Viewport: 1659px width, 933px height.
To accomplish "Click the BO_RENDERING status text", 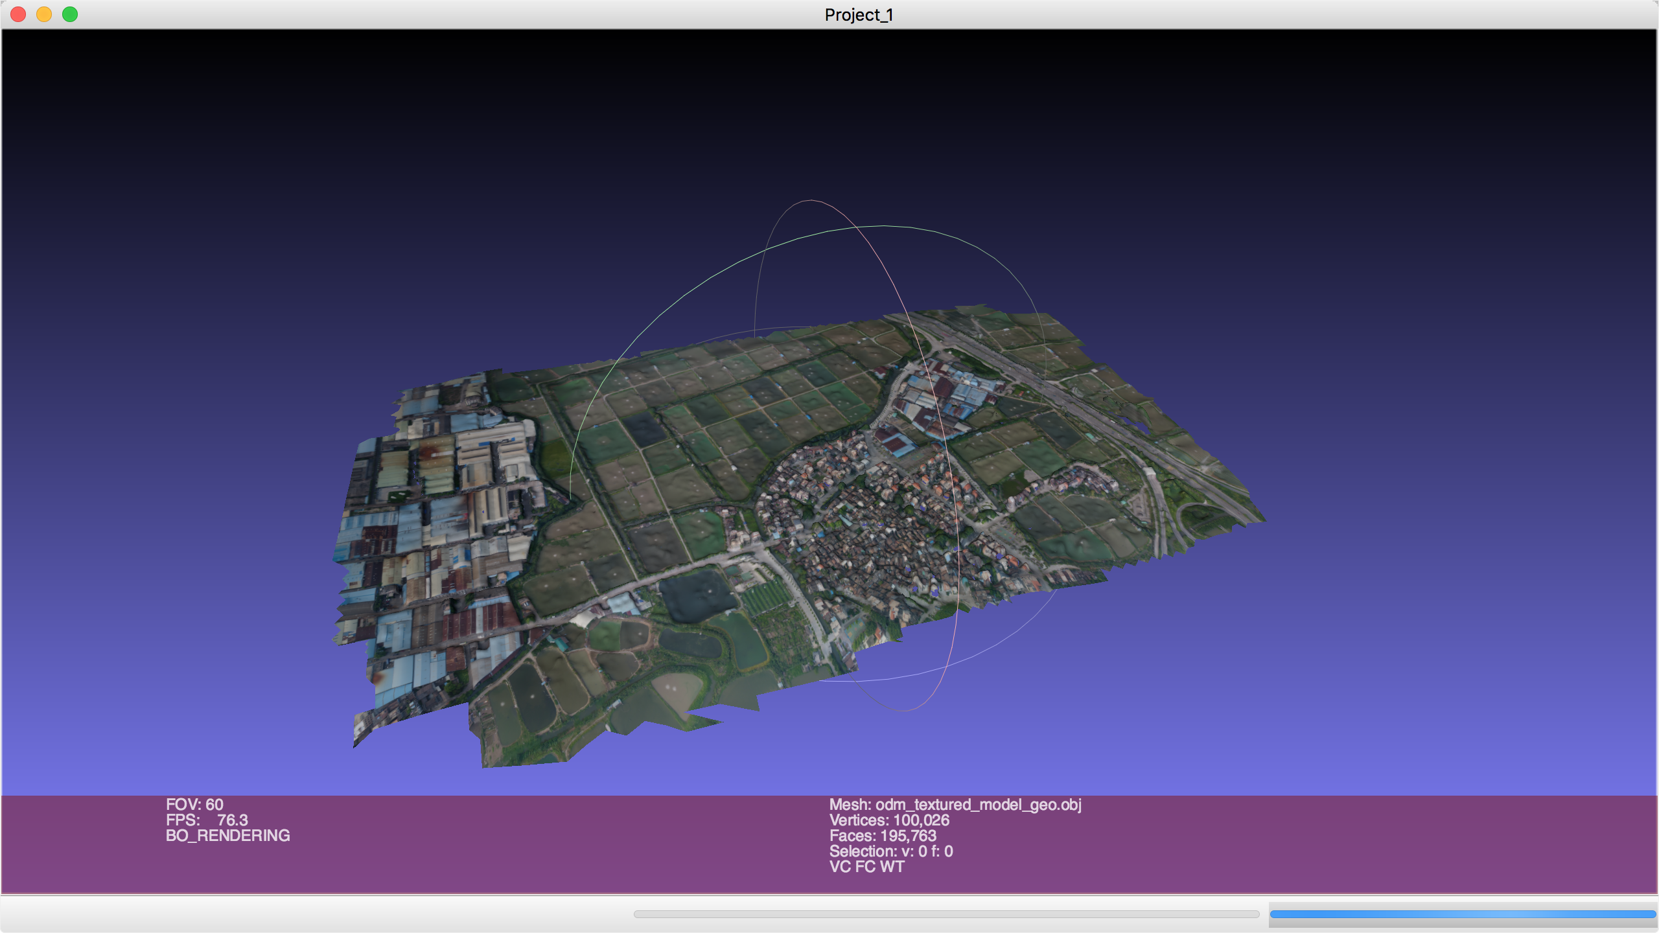I will 227,836.
